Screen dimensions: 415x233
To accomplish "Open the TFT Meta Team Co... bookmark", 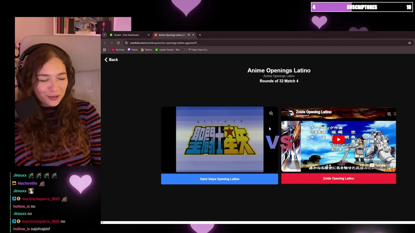I will coord(196,50).
